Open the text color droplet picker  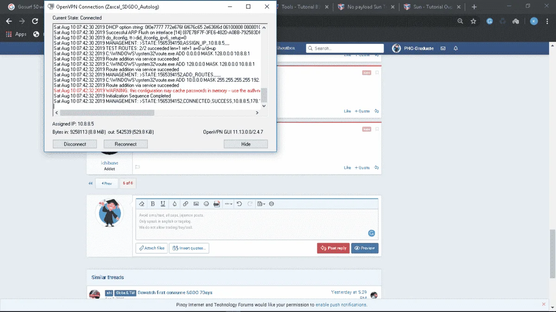[175, 204]
